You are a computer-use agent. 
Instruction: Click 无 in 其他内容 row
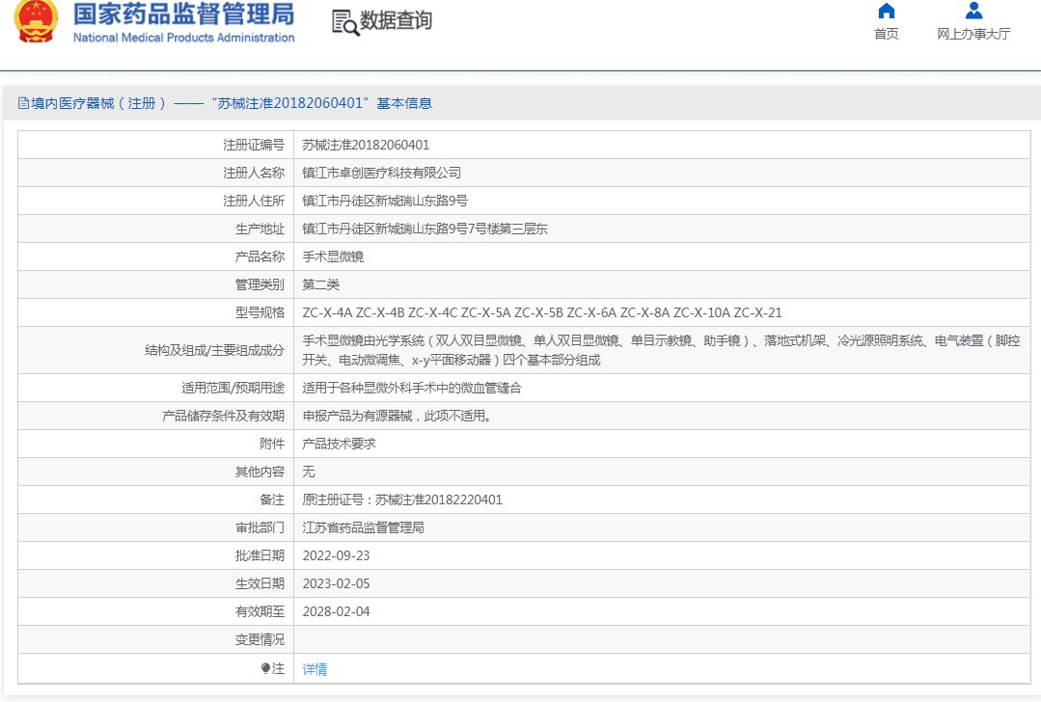pos(308,472)
